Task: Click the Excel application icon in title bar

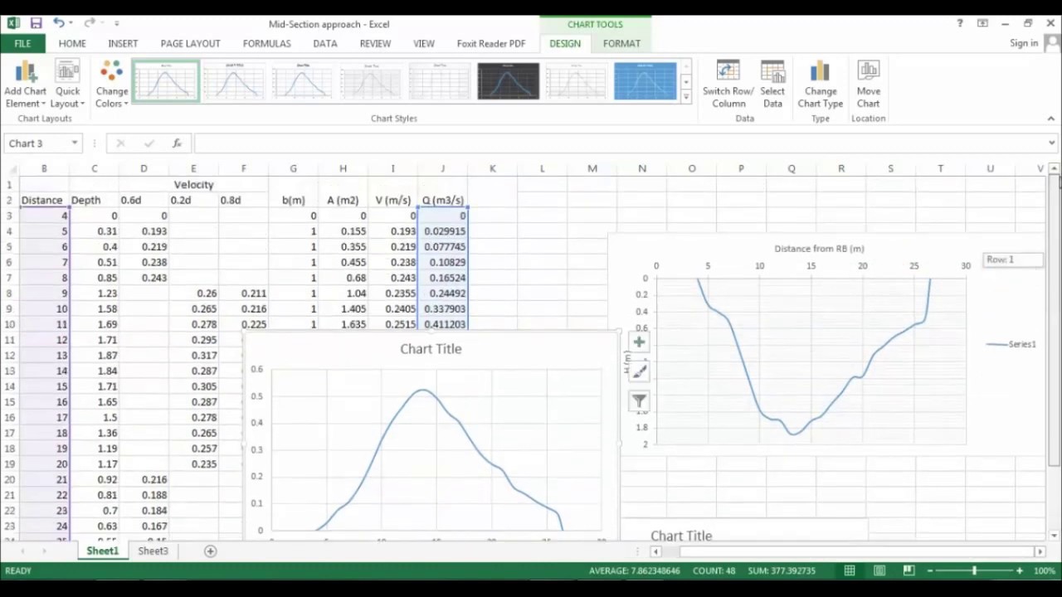Action: click(x=13, y=23)
